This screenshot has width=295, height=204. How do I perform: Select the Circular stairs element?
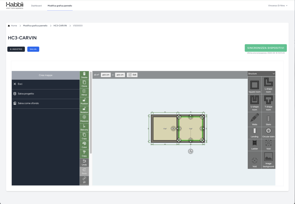click(268, 133)
